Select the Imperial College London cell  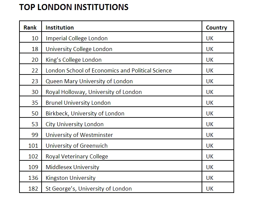coord(76,38)
